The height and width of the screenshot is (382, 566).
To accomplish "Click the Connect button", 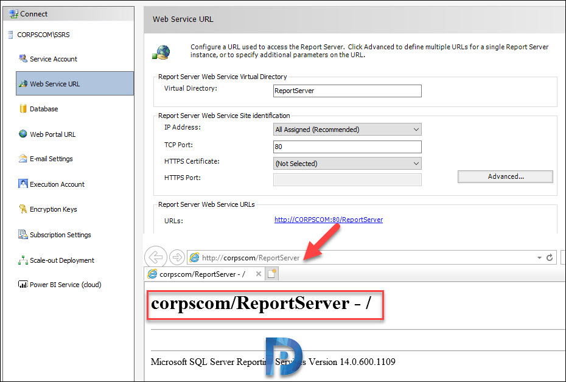I will pos(69,14).
